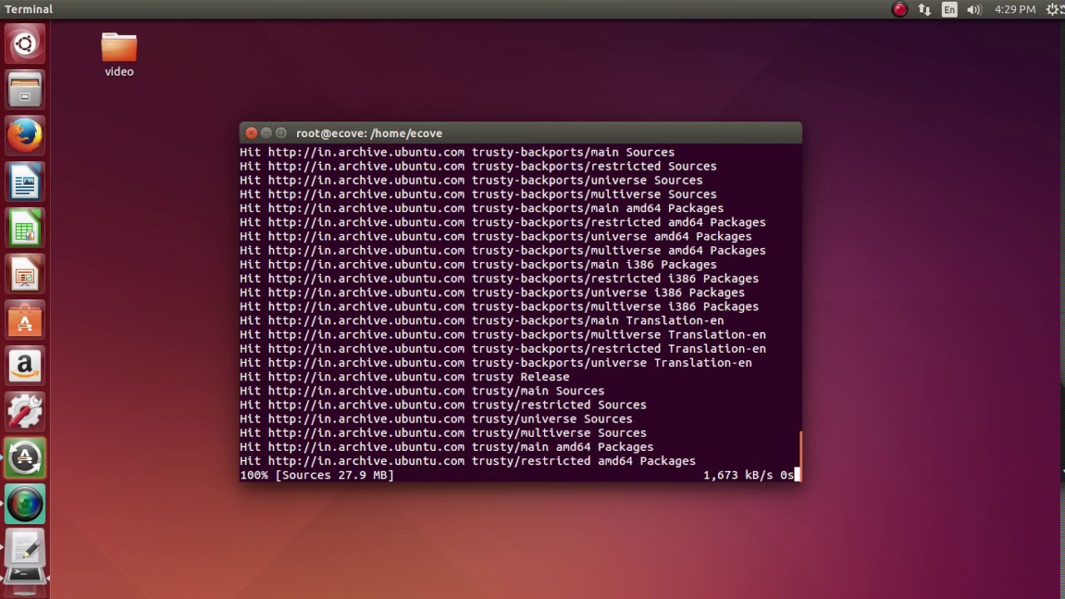Click the terminal title root@ecove: /home/ecove
Image resolution: width=1065 pixels, height=599 pixels.
[369, 133]
